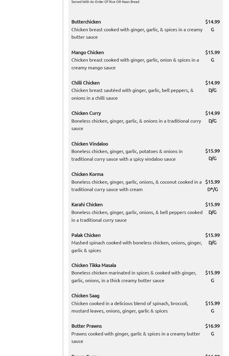The height and width of the screenshot is (356, 229).
Task: Click the Butter Prawns title
Action: (87, 326)
